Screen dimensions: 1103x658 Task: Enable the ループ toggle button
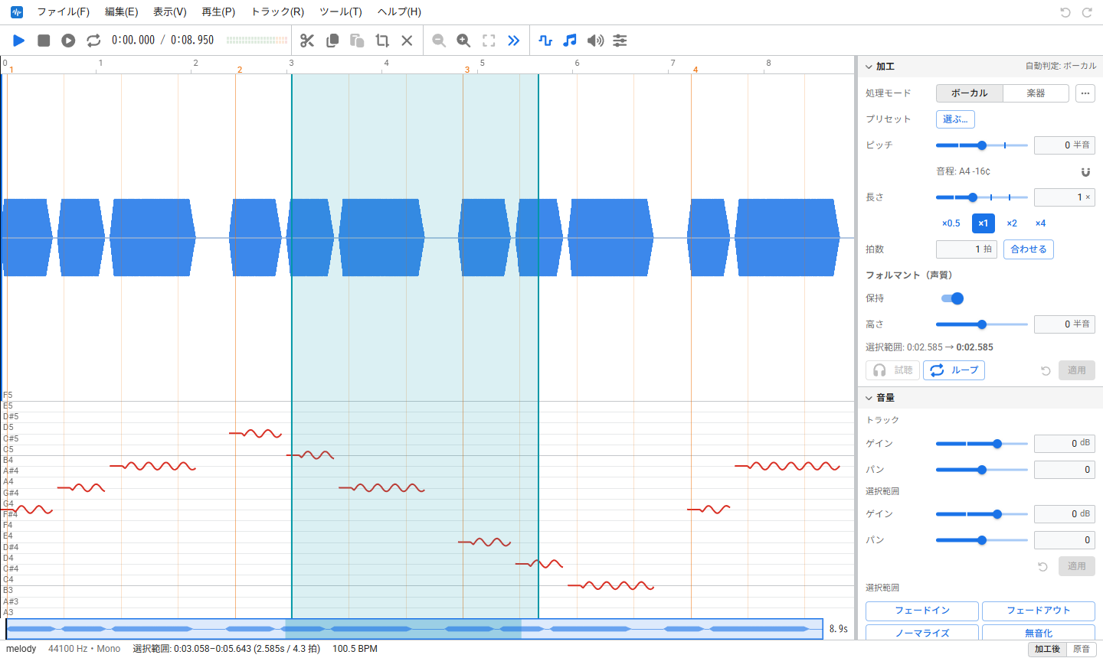954,370
